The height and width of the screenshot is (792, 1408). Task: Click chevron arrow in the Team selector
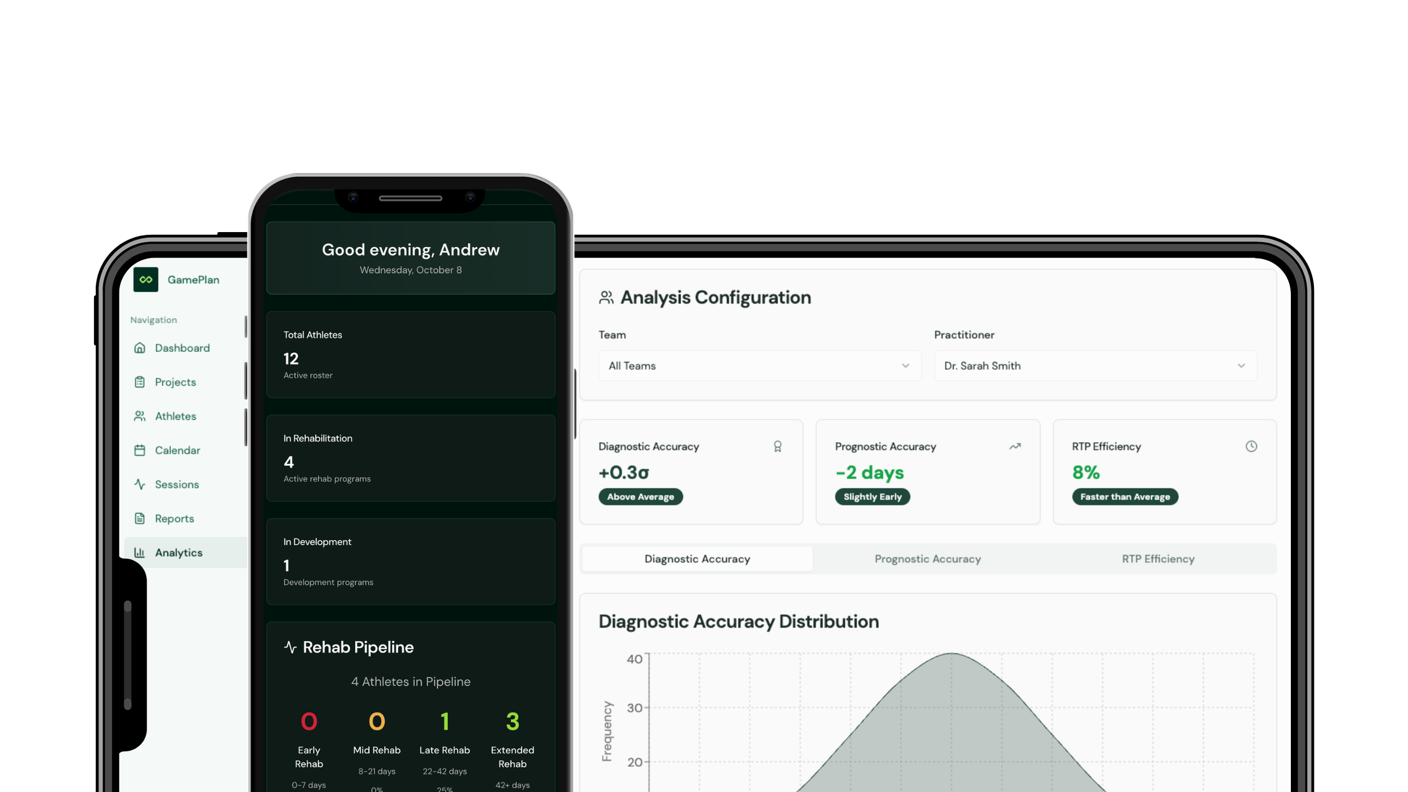[905, 366]
